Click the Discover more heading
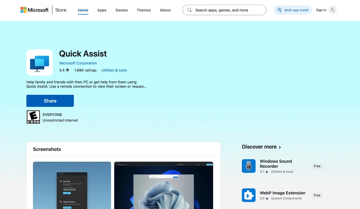This screenshot has height=209, width=360. click(259, 147)
